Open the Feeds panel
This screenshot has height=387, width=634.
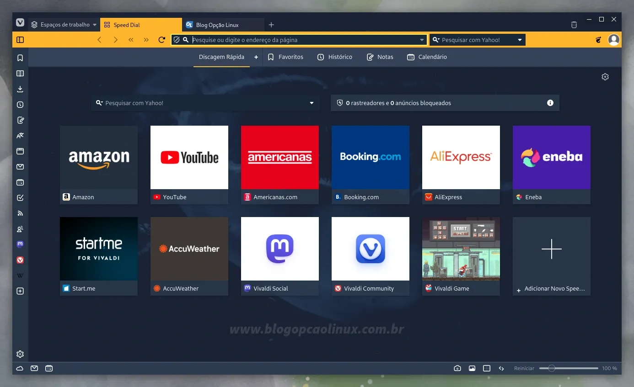pyautogui.click(x=20, y=213)
